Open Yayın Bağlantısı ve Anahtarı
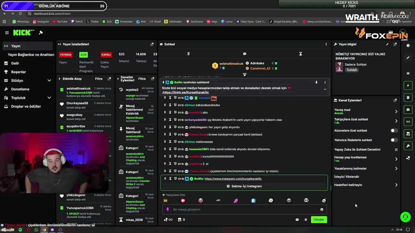 click(31, 55)
